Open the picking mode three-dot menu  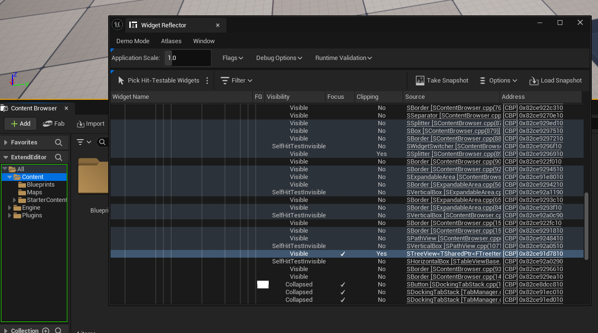point(207,81)
